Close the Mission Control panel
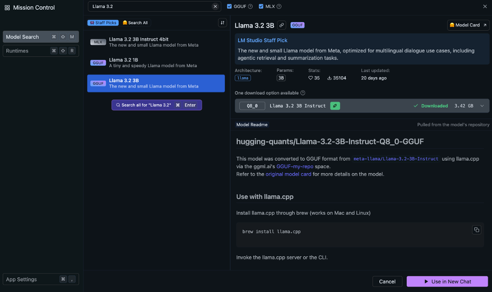The width and height of the screenshot is (492, 292). pyautogui.click(x=485, y=6)
